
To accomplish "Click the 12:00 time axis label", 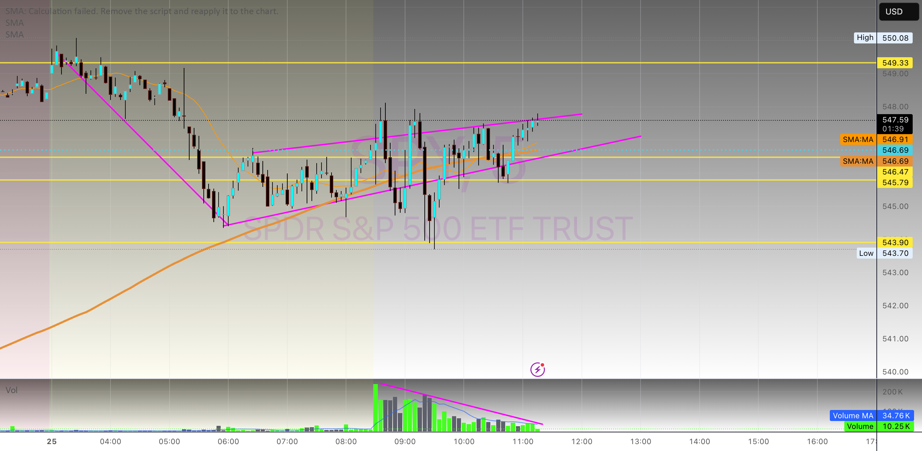I will pyautogui.click(x=582, y=441).
